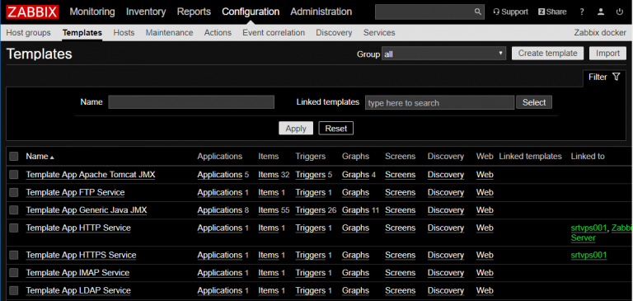Open the Reports menu
The width and height of the screenshot is (633, 301).
pos(194,12)
